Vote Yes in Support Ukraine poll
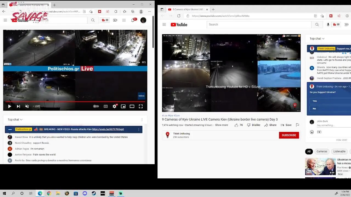The width and height of the screenshot is (351, 197). pos(330,101)
